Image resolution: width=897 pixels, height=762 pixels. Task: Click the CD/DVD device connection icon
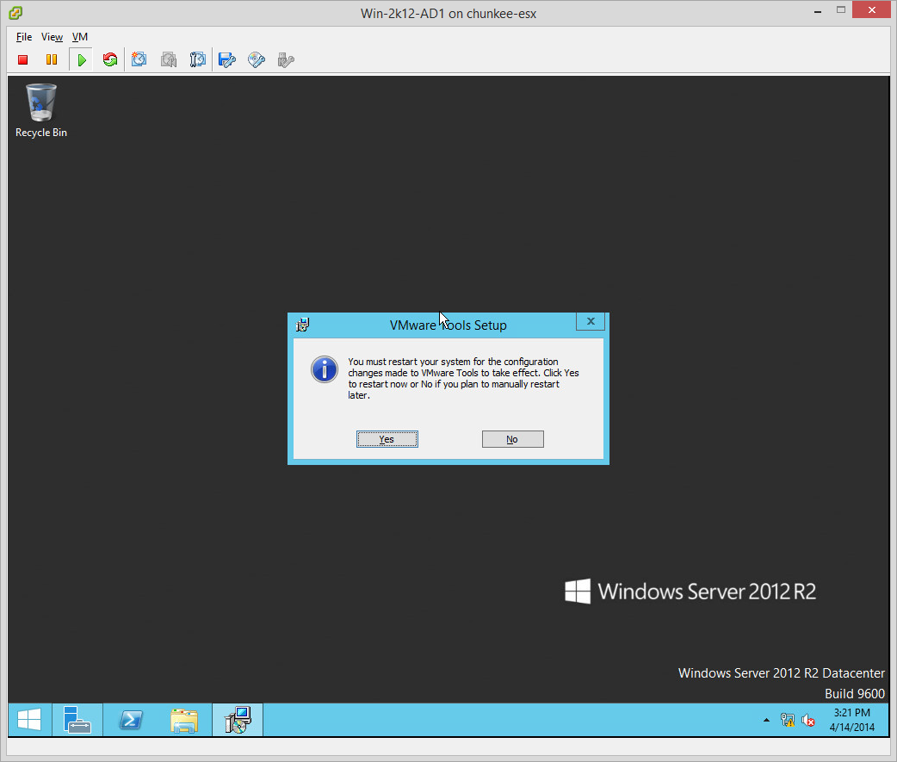click(256, 59)
